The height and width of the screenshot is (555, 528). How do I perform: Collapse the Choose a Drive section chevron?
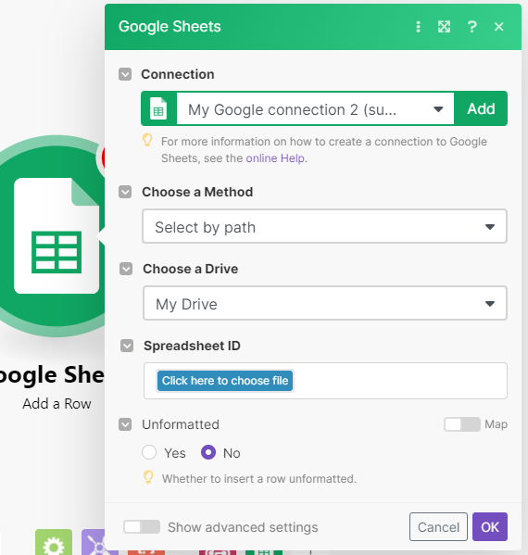pos(126,269)
